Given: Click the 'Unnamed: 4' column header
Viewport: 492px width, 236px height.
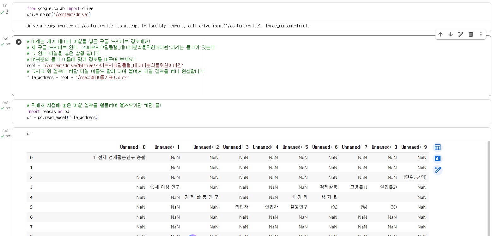Looking at the screenshot, I should point(265,147).
